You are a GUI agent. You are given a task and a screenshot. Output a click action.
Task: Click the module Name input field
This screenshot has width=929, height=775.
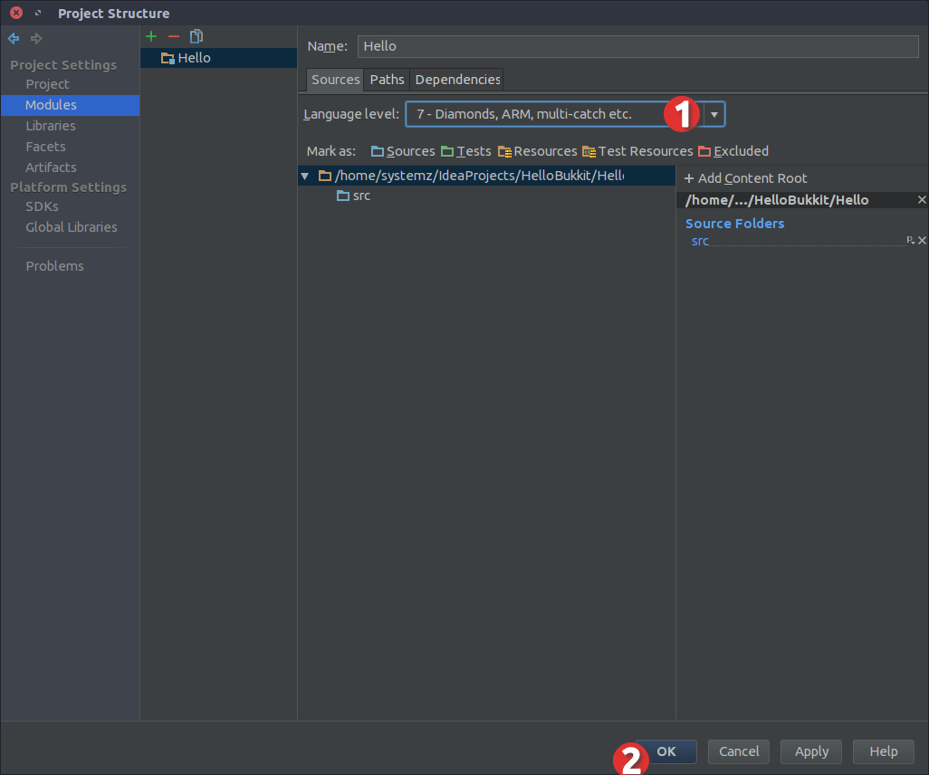tap(637, 46)
